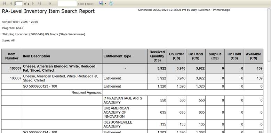The width and height of the screenshot is (271, 133).
Task: Click bold Available value 139
Action: tap(260, 69)
